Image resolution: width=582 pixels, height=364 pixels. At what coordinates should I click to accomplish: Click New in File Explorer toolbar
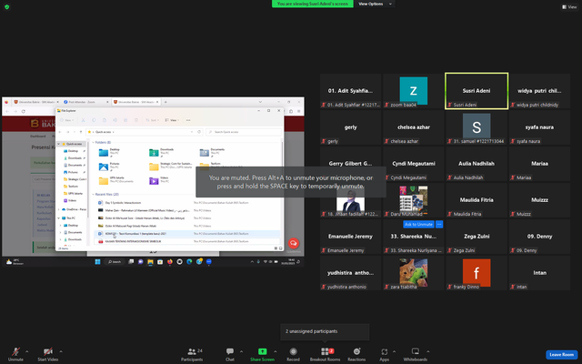(66, 120)
